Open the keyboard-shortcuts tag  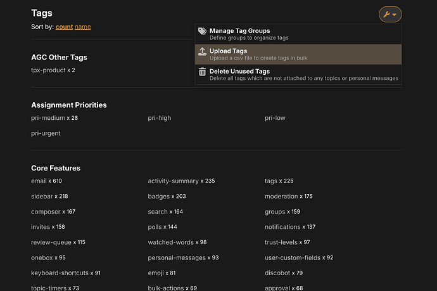coord(60,273)
